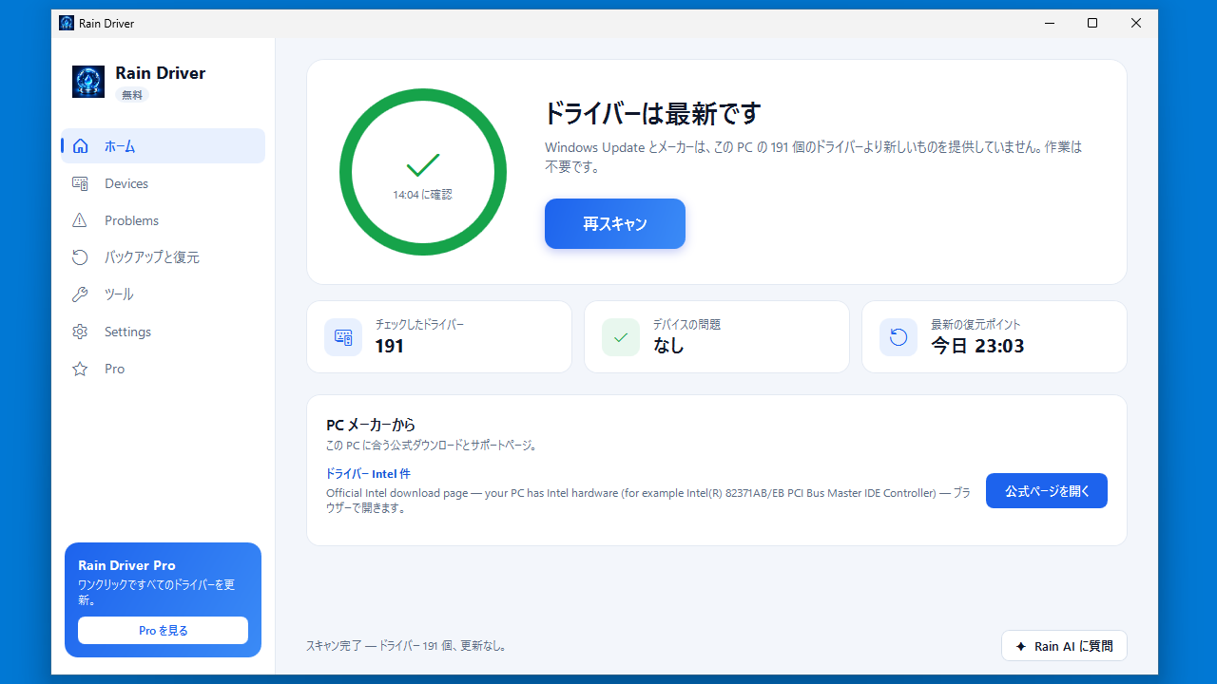Open the Problems section

tap(164, 220)
